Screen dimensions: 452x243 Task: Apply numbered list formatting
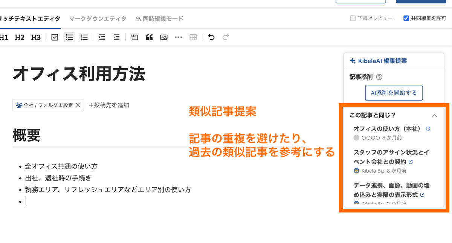coord(84,37)
